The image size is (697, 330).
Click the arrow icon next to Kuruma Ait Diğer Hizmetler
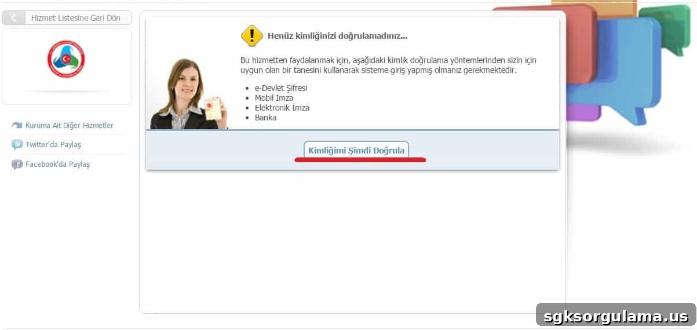click(x=17, y=126)
